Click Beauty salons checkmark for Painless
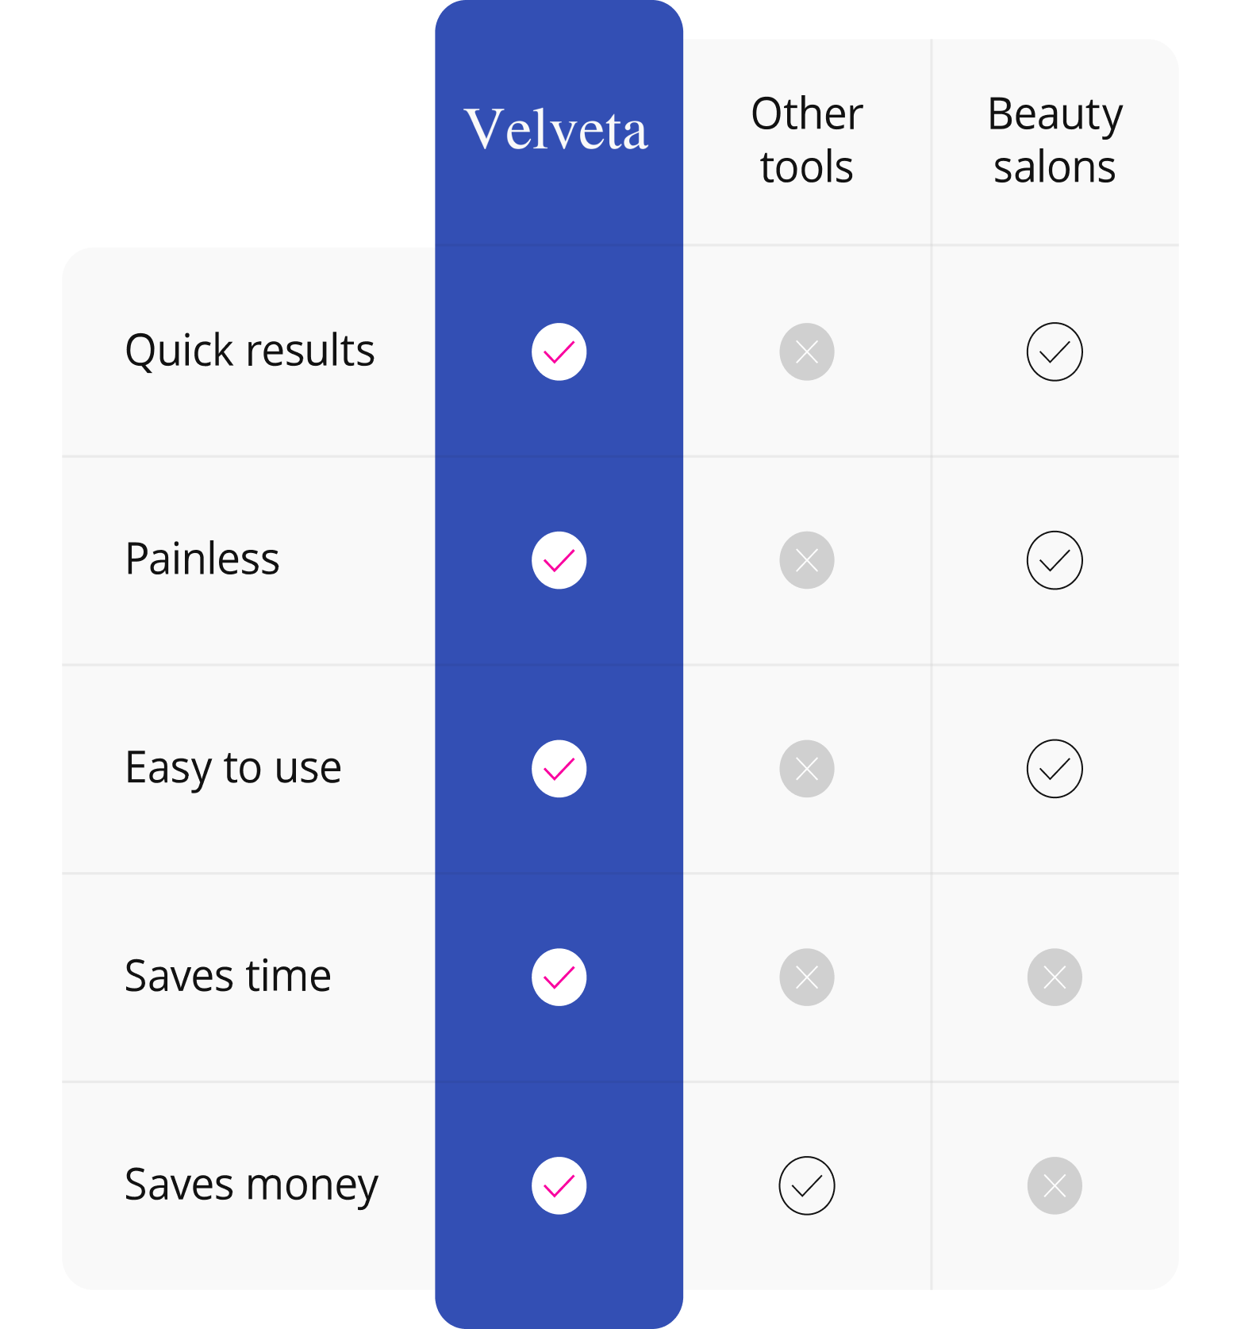This screenshot has height=1329, width=1241. coord(1054,560)
